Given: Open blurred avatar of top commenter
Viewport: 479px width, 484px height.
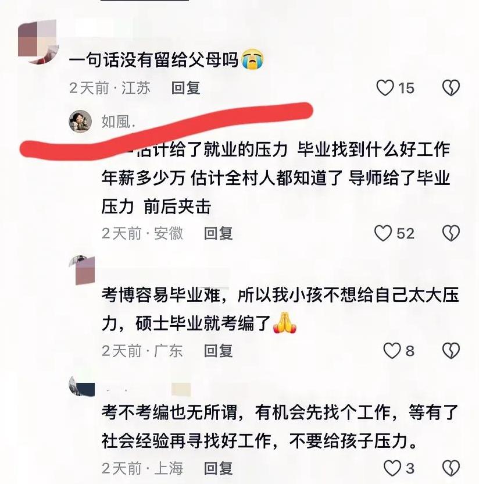Looking at the screenshot, I should 38,41.
